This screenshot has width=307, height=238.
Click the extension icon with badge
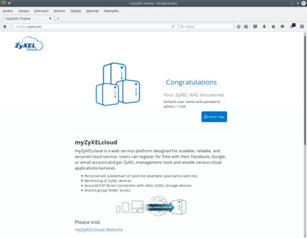pos(293,26)
